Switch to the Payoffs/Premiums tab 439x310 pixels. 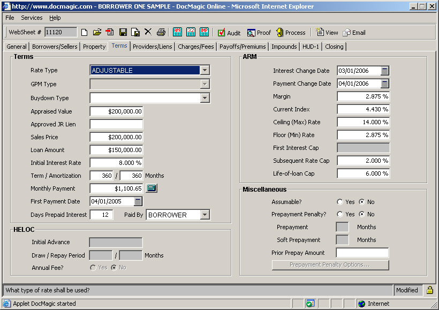243,47
